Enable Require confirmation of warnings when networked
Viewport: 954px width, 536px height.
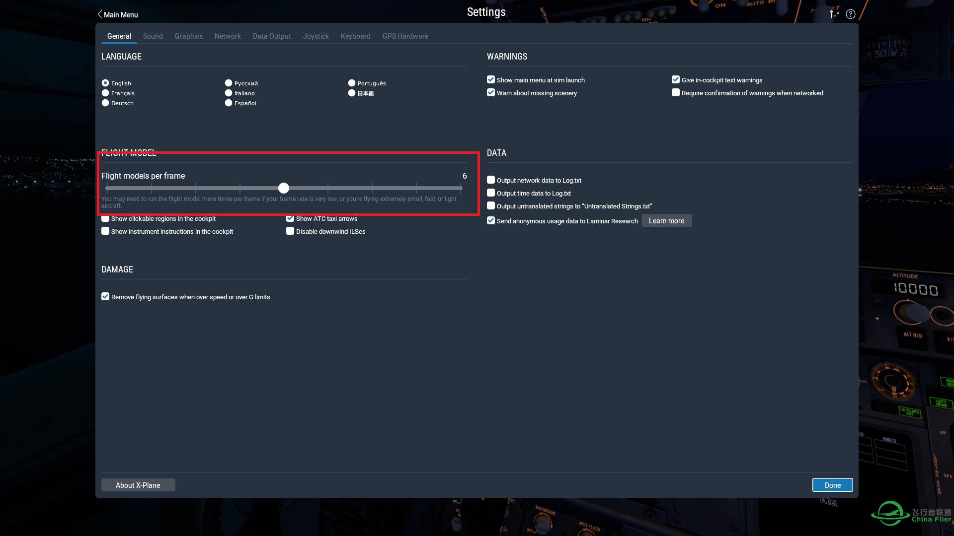676,92
